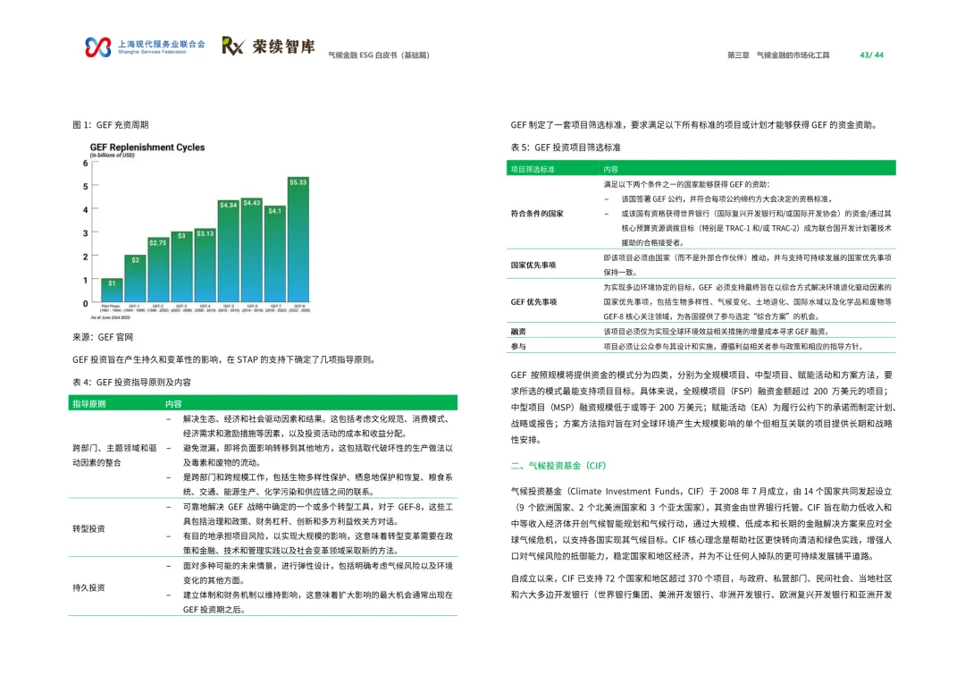Image resolution: width=965 pixels, height=683 pixels.
Task: Click the Shanghai Services Federation logo
Action: (145, 46)
